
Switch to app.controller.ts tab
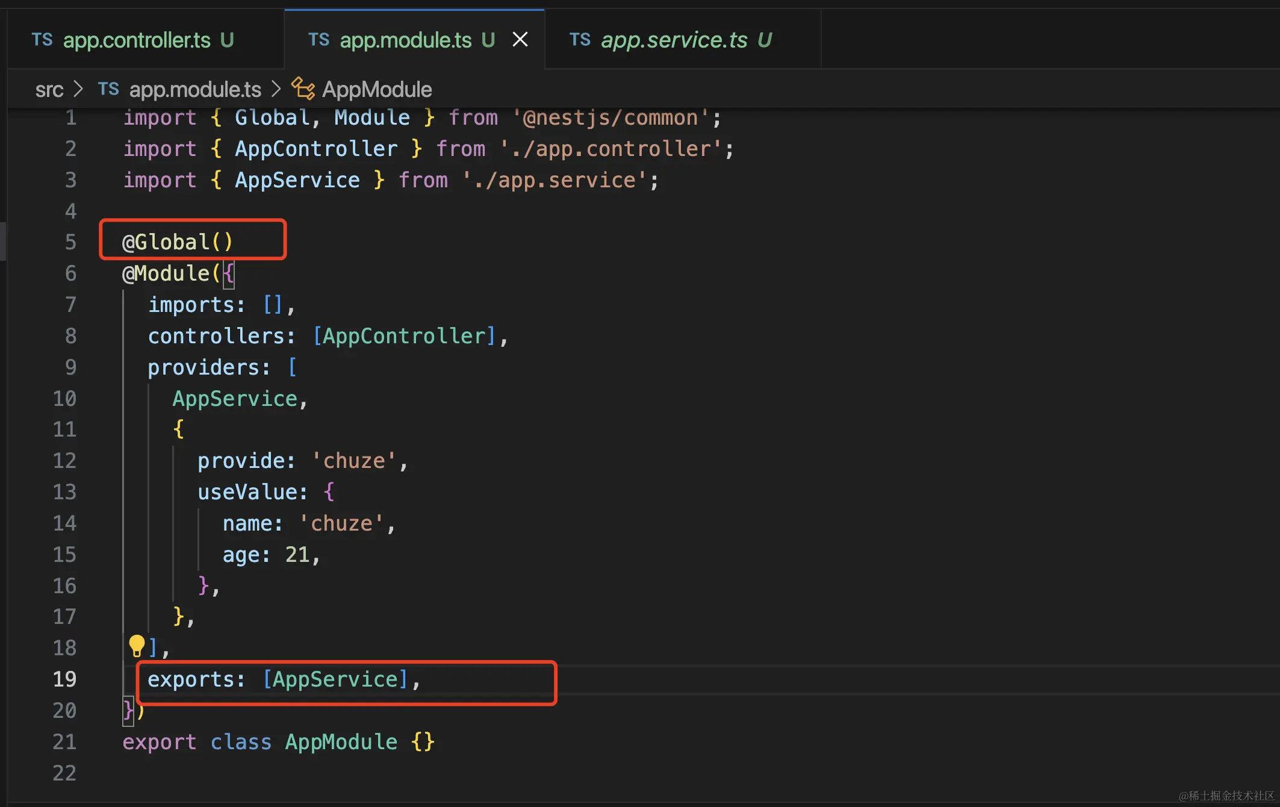tap(137, 40)
